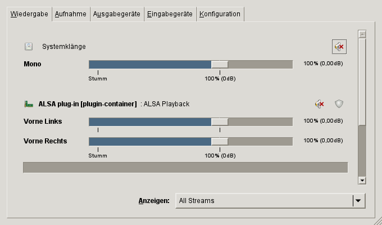The width and height of the screenshot is (382, 225).
Task: Click the ALSA stream volume meter bar
Action: [185, 168]
